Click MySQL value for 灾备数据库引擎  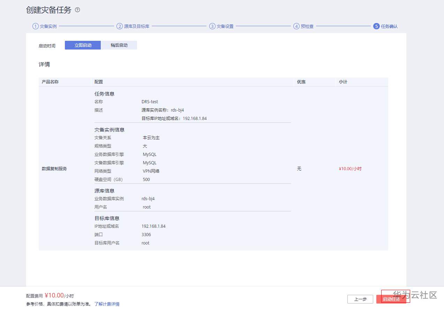(150, 163)
